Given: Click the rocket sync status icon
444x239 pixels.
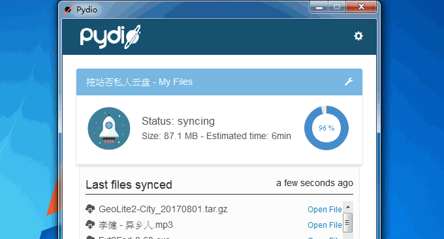Looking at the screenshot, I should 109,128.
